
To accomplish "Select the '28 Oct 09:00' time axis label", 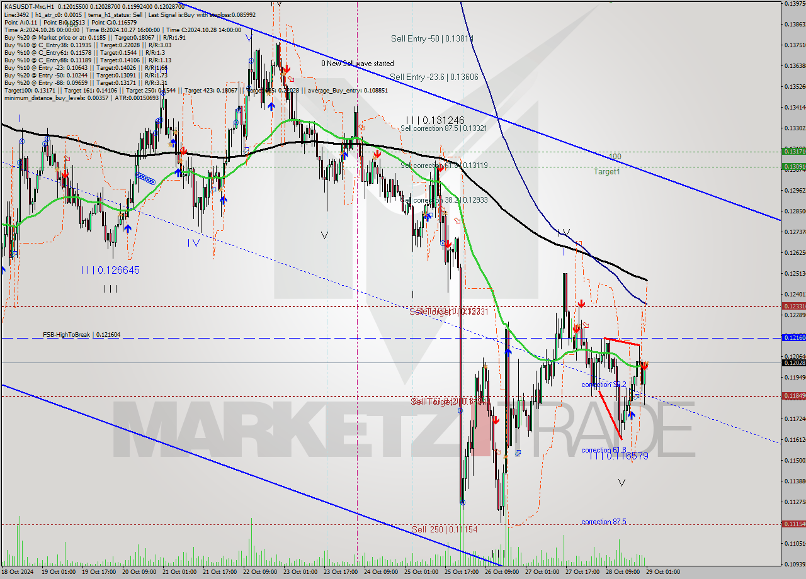I will click(622, 572).
